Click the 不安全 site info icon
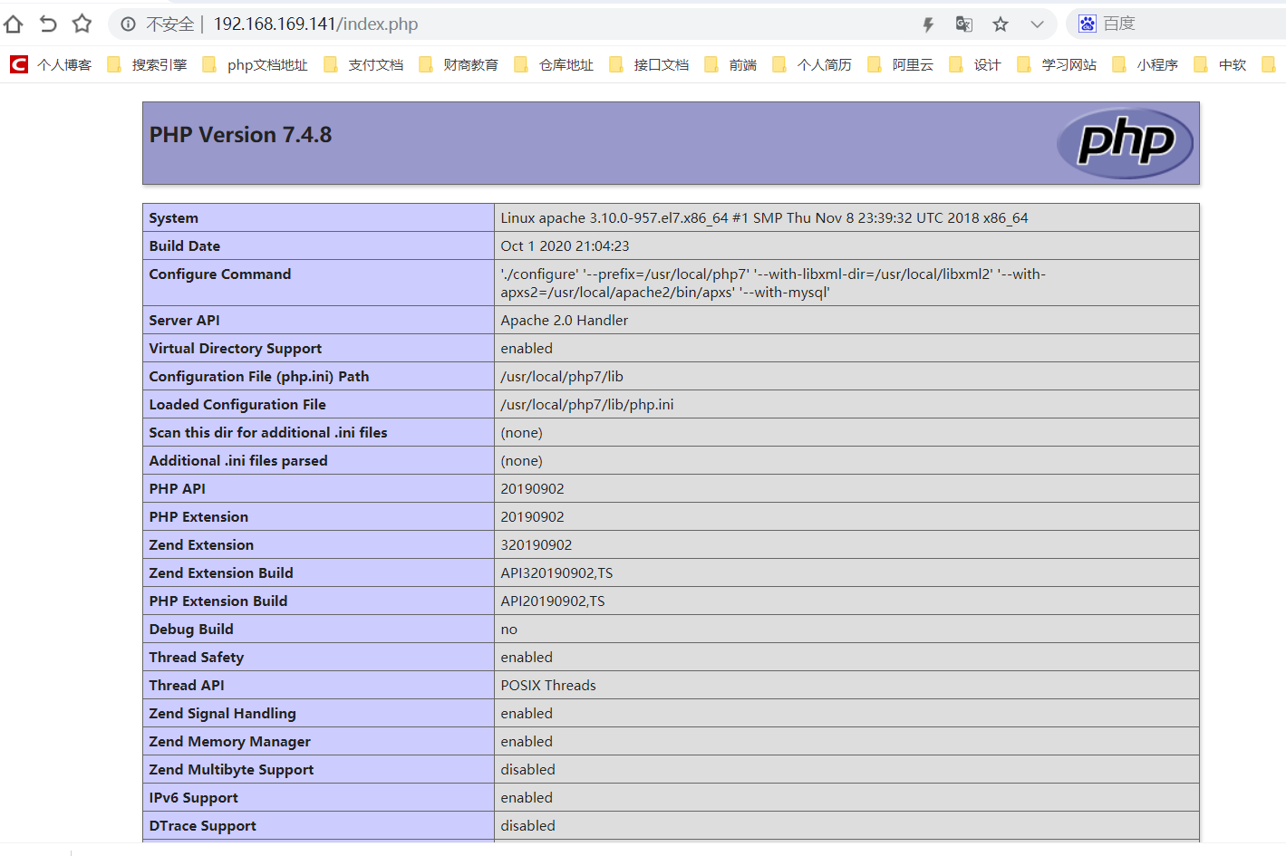Image resolution: width=1286 pixels, height=856 pixels. 127,24
